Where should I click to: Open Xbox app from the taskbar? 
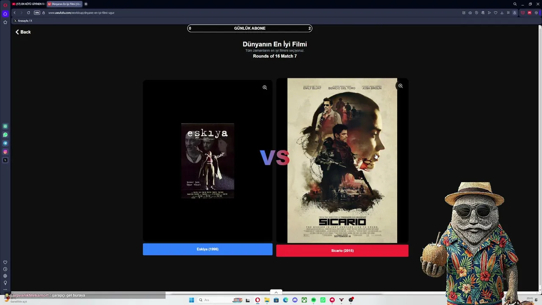[304, 300]
